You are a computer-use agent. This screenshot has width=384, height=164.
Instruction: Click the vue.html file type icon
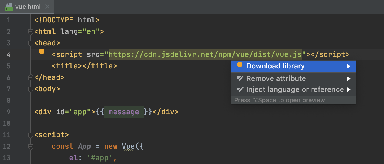point(9,7)
